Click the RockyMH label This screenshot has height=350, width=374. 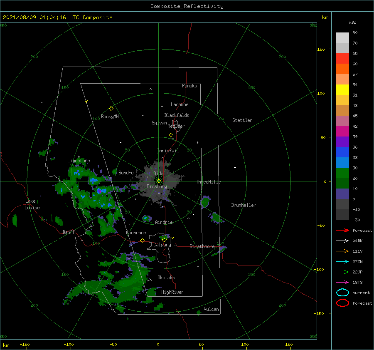[x=110, y=117]
